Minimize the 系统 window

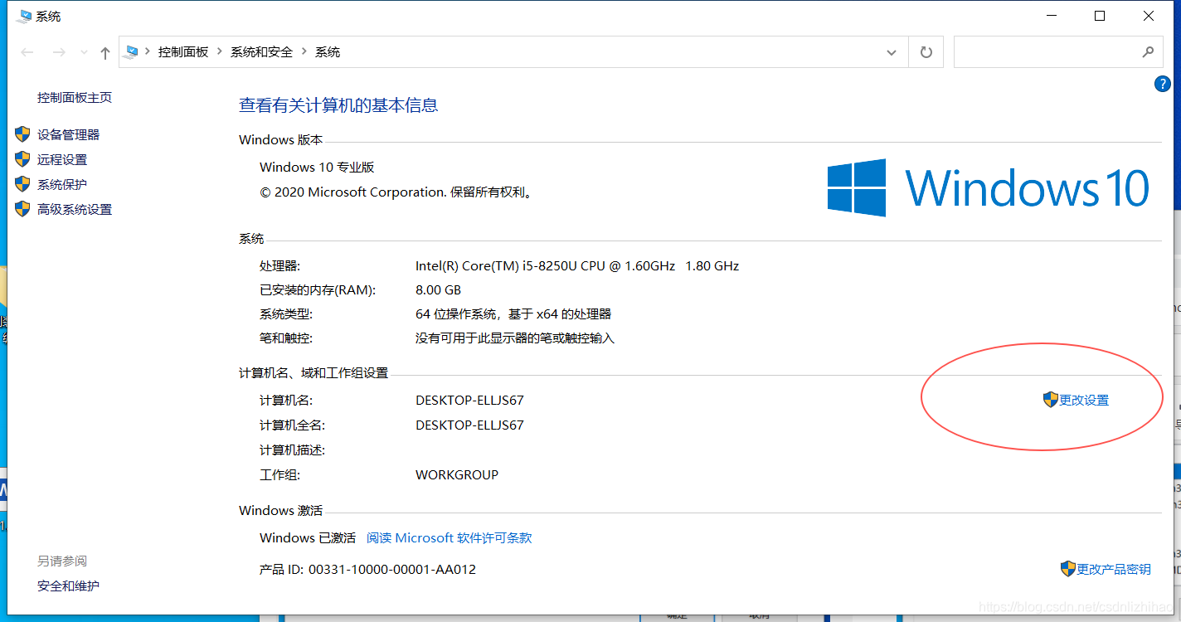[x=1052, y=16]
